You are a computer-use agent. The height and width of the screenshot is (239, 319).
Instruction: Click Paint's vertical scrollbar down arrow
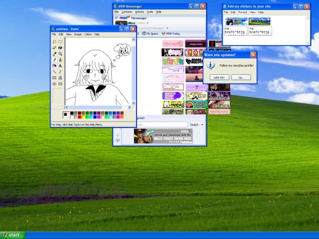click(134, 103)
